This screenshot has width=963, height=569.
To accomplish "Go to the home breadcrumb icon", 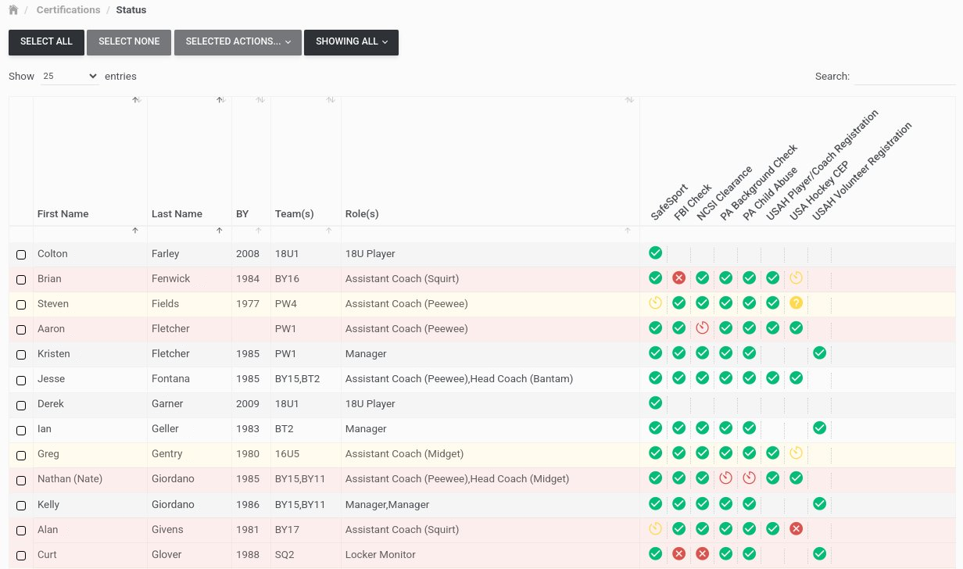I will tap(13, 10).
